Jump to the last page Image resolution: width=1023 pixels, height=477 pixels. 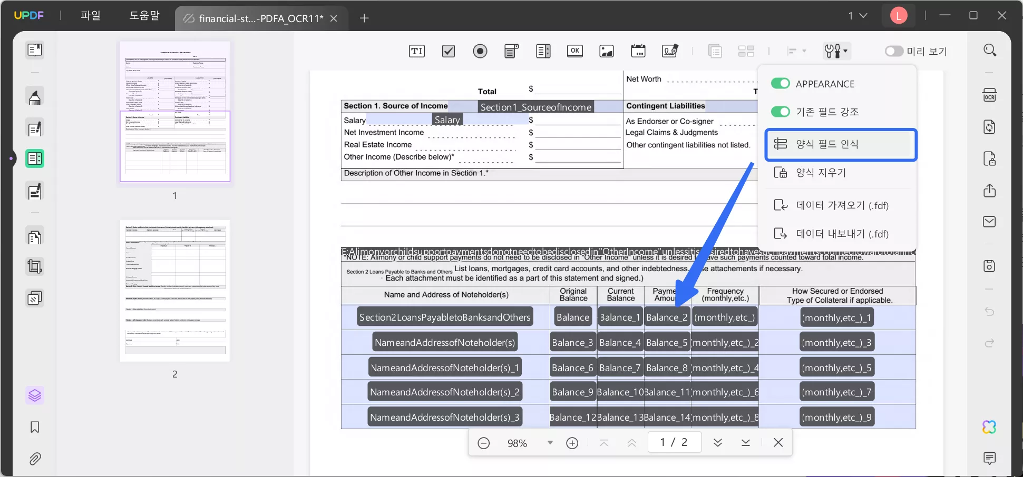click(746, 443)
